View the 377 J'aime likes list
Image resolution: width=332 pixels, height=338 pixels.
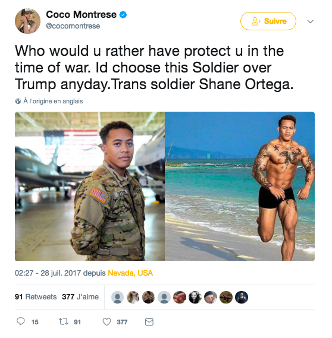80,297
